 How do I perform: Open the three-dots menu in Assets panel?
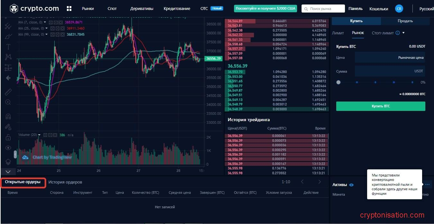point(427,184)
